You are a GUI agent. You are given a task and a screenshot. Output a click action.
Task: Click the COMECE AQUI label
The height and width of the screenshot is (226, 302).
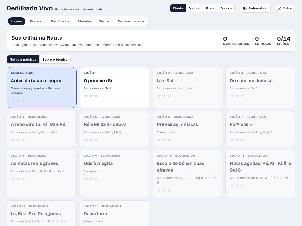(x=22, y=73)
